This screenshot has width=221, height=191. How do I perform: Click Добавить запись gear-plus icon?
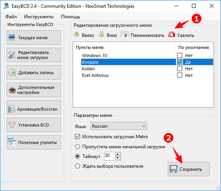[12, 72]
